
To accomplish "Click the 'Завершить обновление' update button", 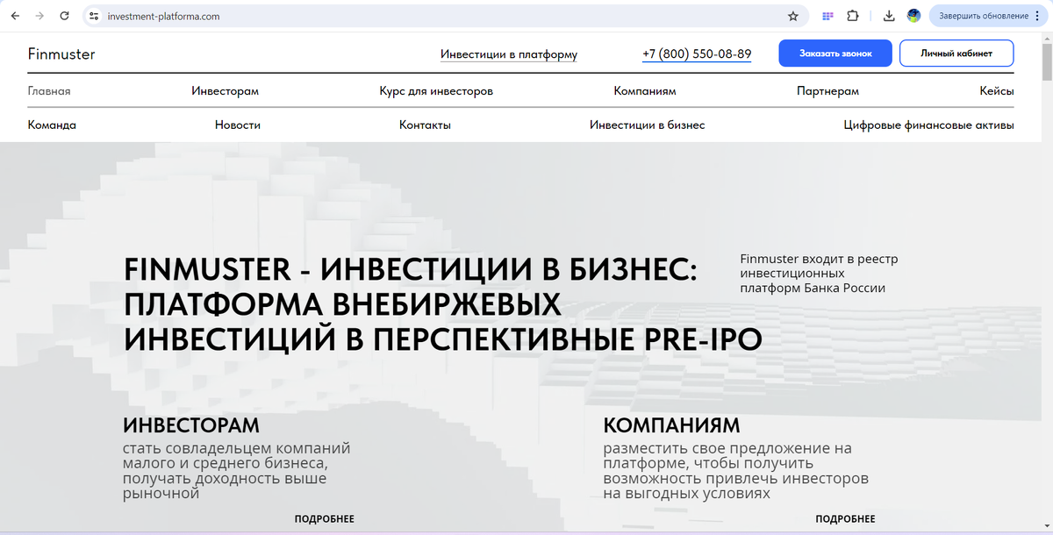I will 987,16.
